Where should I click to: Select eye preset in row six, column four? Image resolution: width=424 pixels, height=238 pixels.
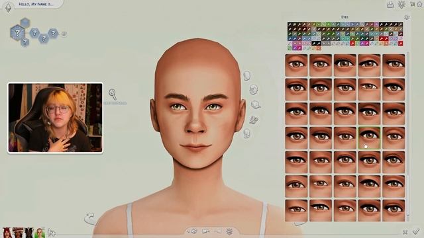pyautogui.click(x=370, y=186)
